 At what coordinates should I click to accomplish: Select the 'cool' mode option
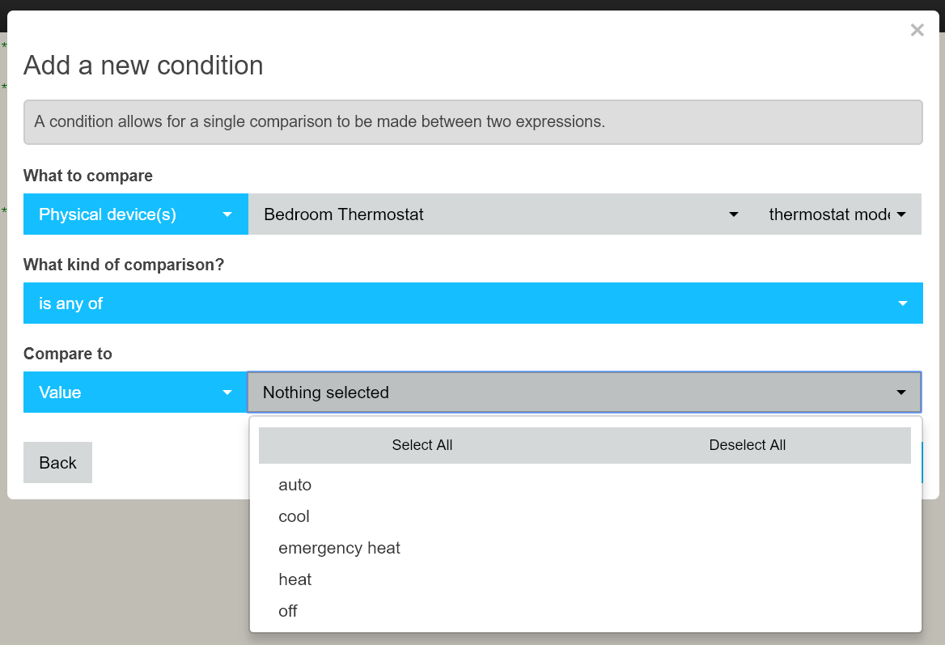pos(585,516)
